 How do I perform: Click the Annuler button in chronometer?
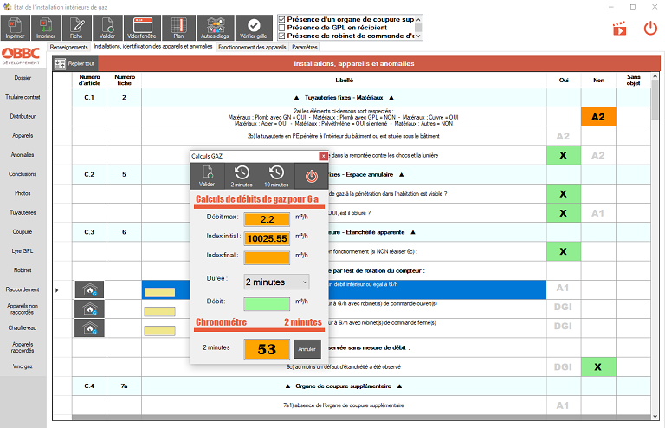coord(307,349)
